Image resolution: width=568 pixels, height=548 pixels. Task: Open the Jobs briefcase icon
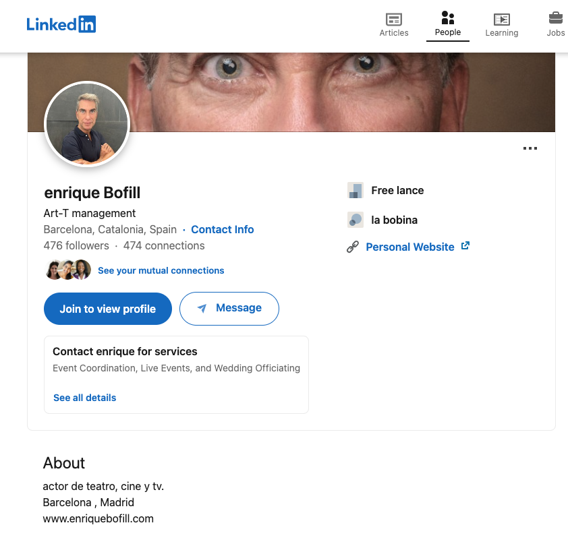pyautogui.click(x=555, y=18)
